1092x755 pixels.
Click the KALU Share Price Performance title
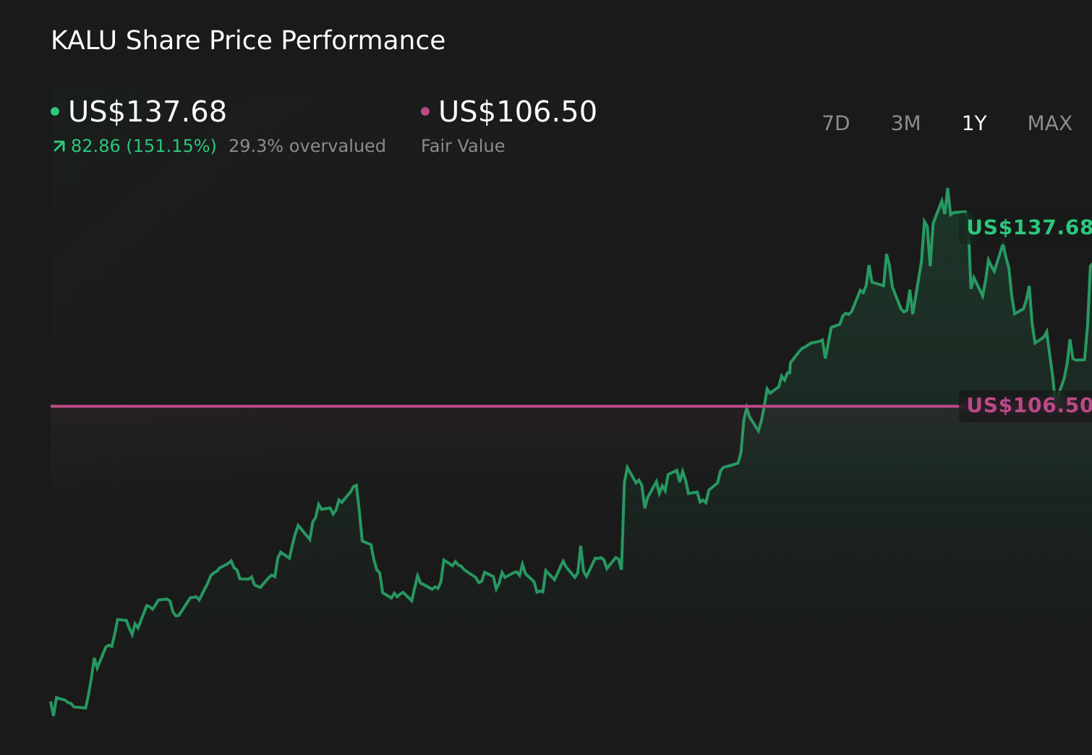[x=247, y=40]
